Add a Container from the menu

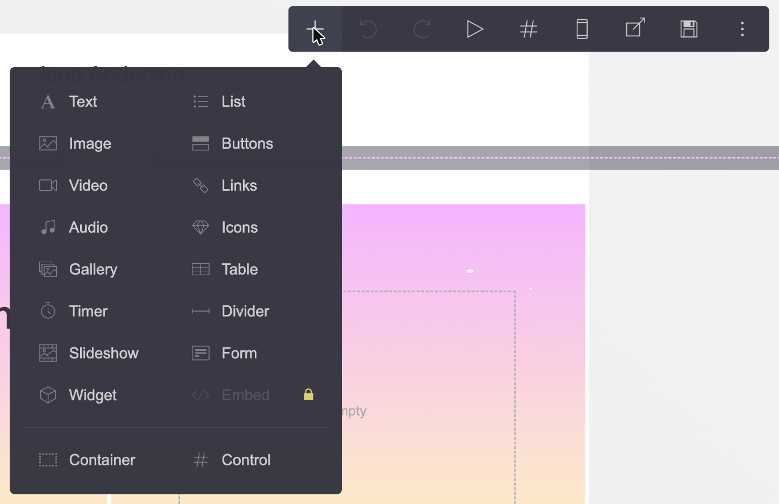[102, 460]
